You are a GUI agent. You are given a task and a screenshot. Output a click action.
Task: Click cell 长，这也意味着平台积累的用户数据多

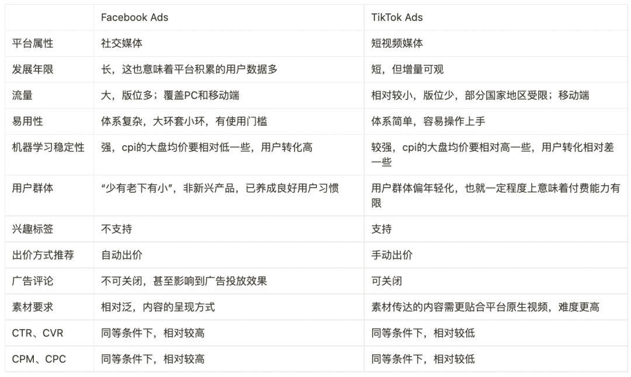tap(189, 70)
